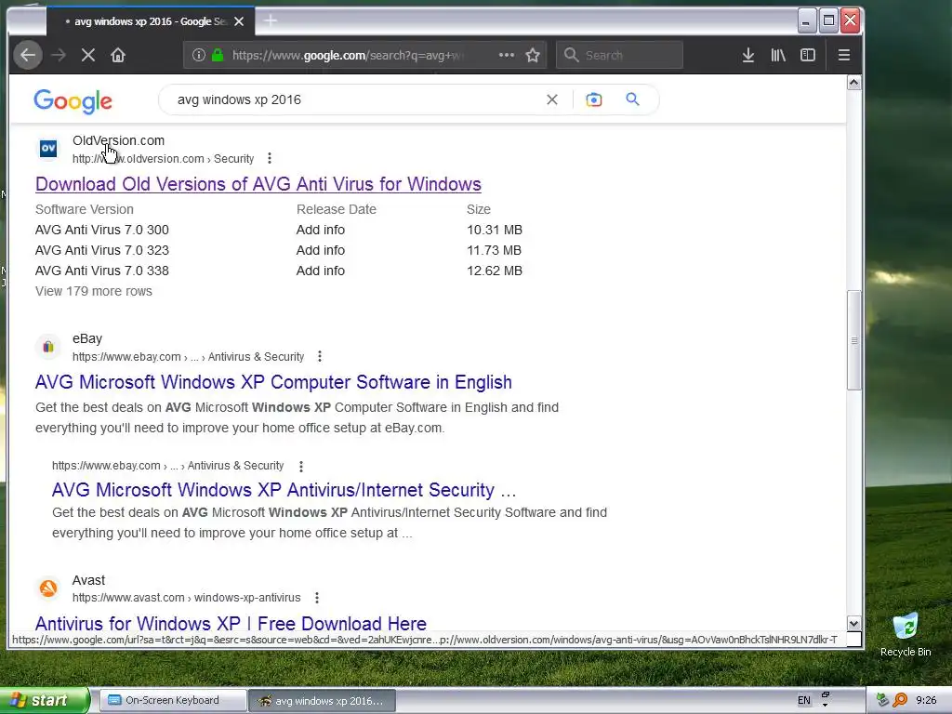The width and height of the screenshot is (952, 714).
Task: Open Download Old Versions of AVG Anti Virus link
Action: click(258, 184)
